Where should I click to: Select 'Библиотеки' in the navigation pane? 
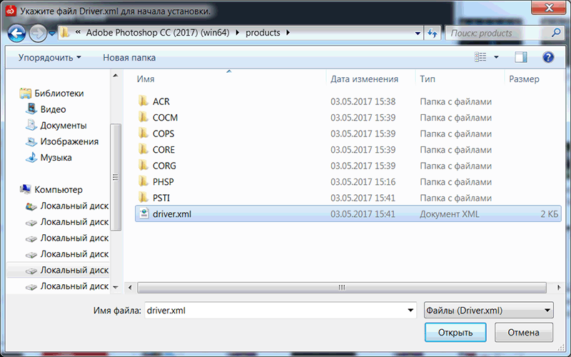click(59, 94)
